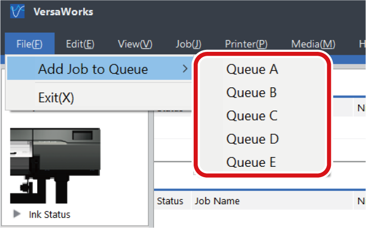Select Add Job to Queue menu entry
Screen dimensions: 366x228
100,69
